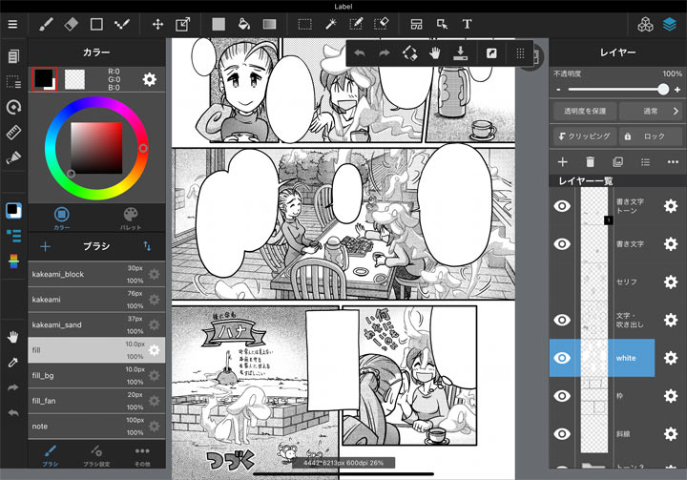
Task: Switch to ブラシ bottom tab
Action: coord(50,456)
